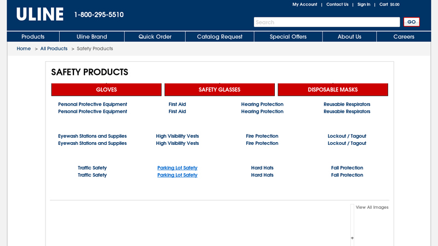Viewport: 438px width, 246px height.
Task: Open the upper Traffic Safety link
Action: [92, 168]
